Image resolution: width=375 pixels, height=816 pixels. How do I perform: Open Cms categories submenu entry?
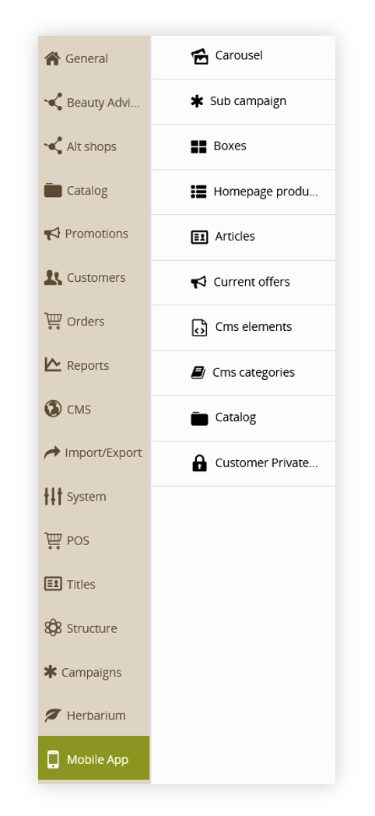pos(243,373)
